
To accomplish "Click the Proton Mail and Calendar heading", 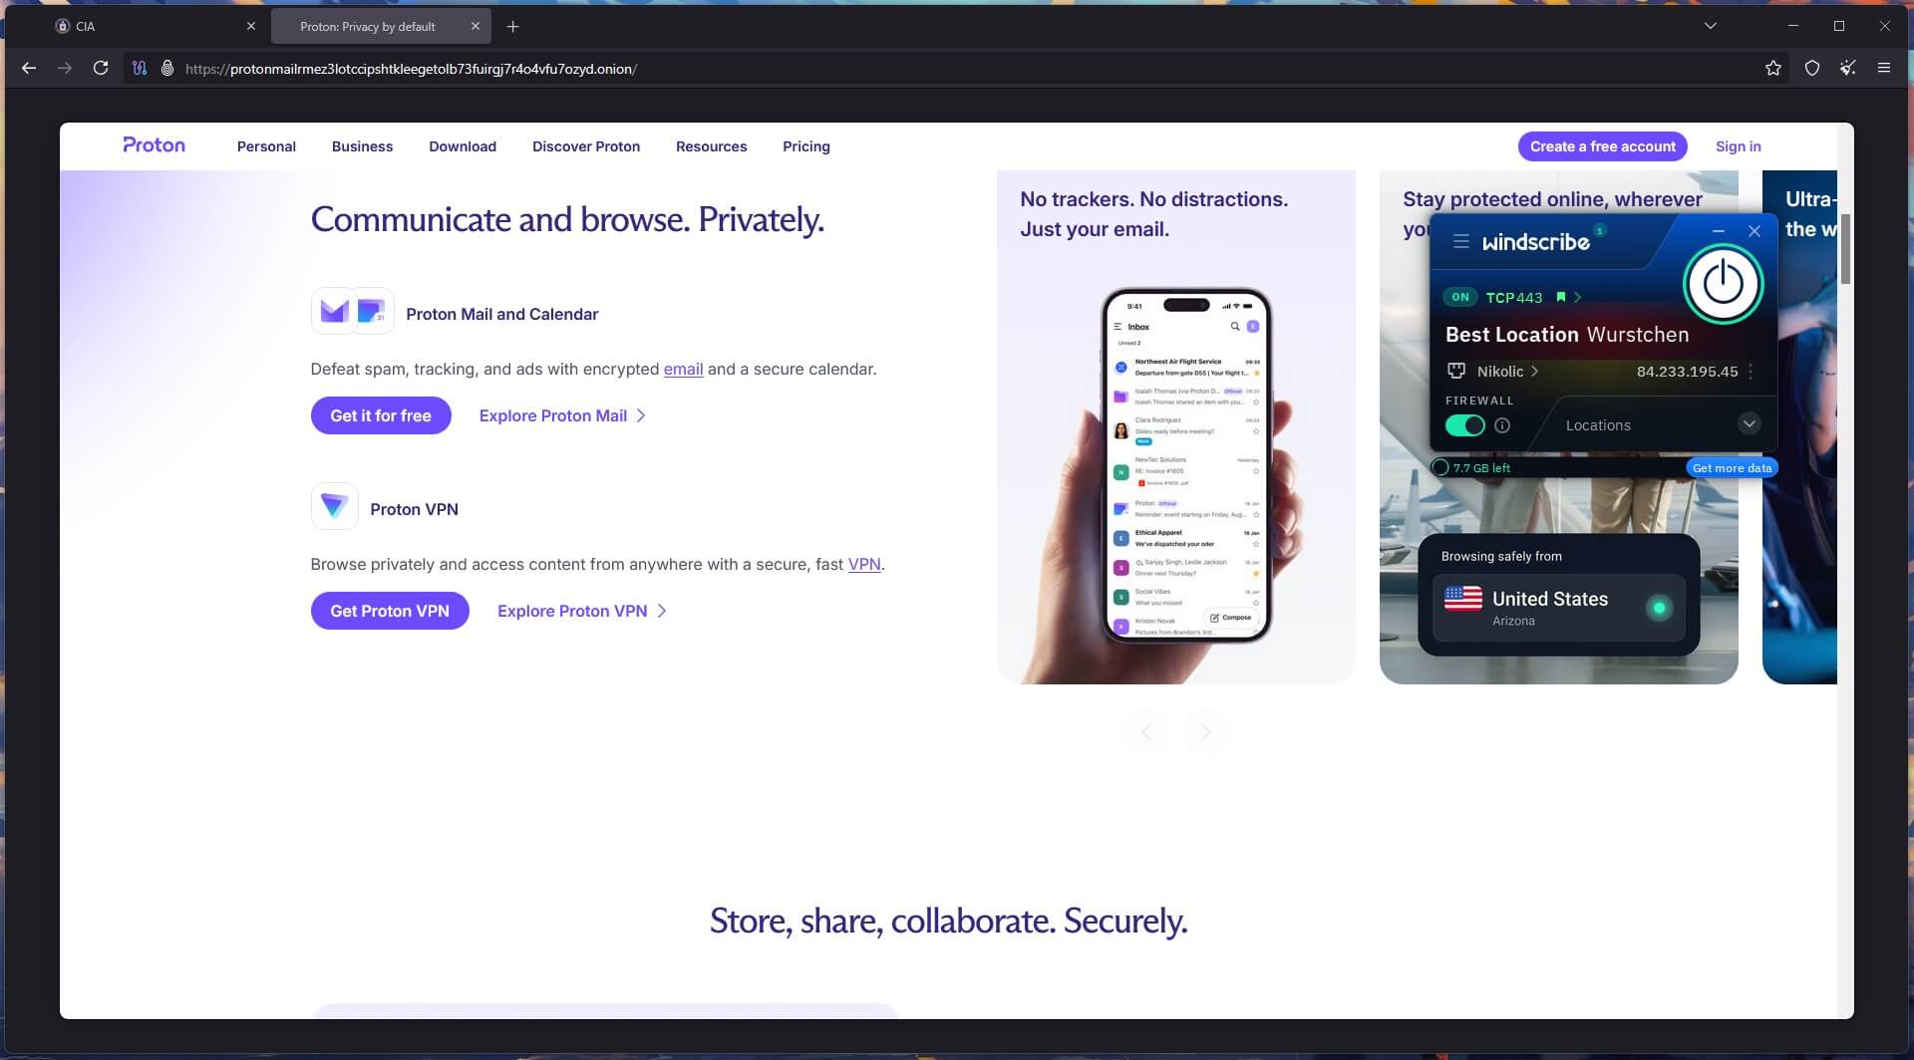I will [x=501, y=314].
